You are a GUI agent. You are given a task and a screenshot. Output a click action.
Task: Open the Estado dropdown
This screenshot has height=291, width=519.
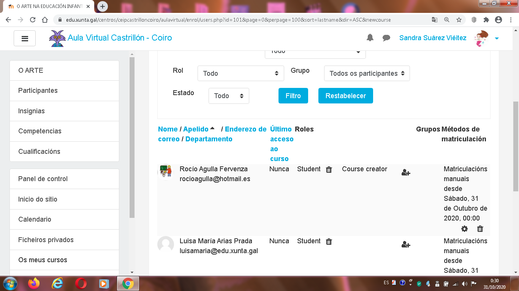229,96
